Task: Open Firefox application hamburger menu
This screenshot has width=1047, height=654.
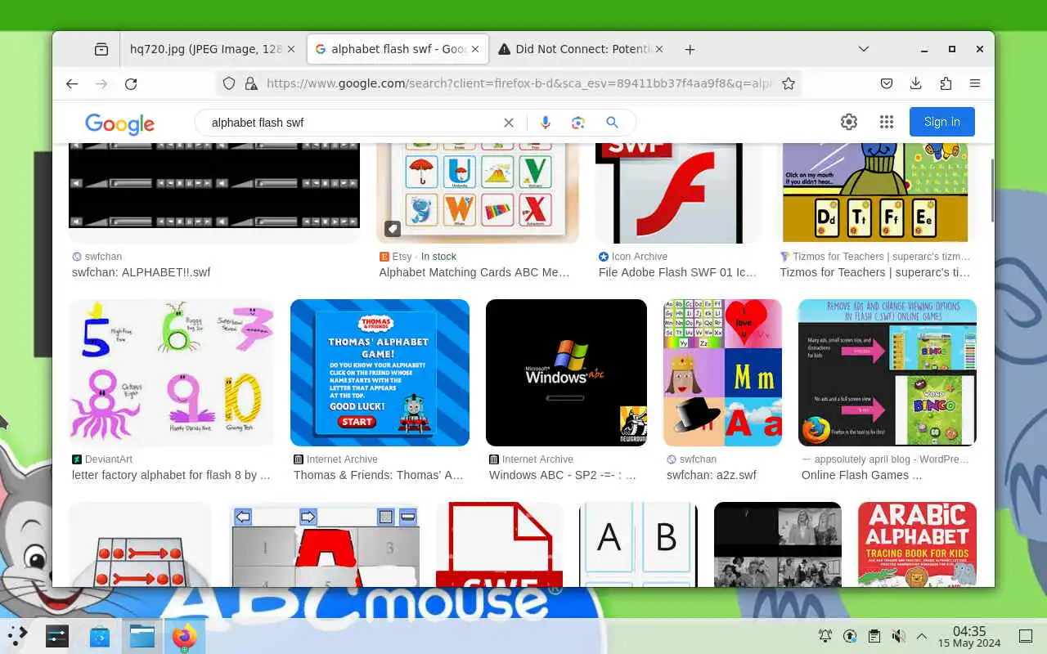Action: 975,83
